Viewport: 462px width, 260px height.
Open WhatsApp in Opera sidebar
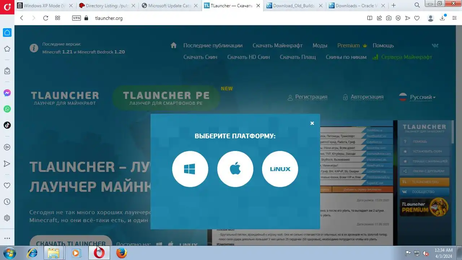tap(7, 109)
